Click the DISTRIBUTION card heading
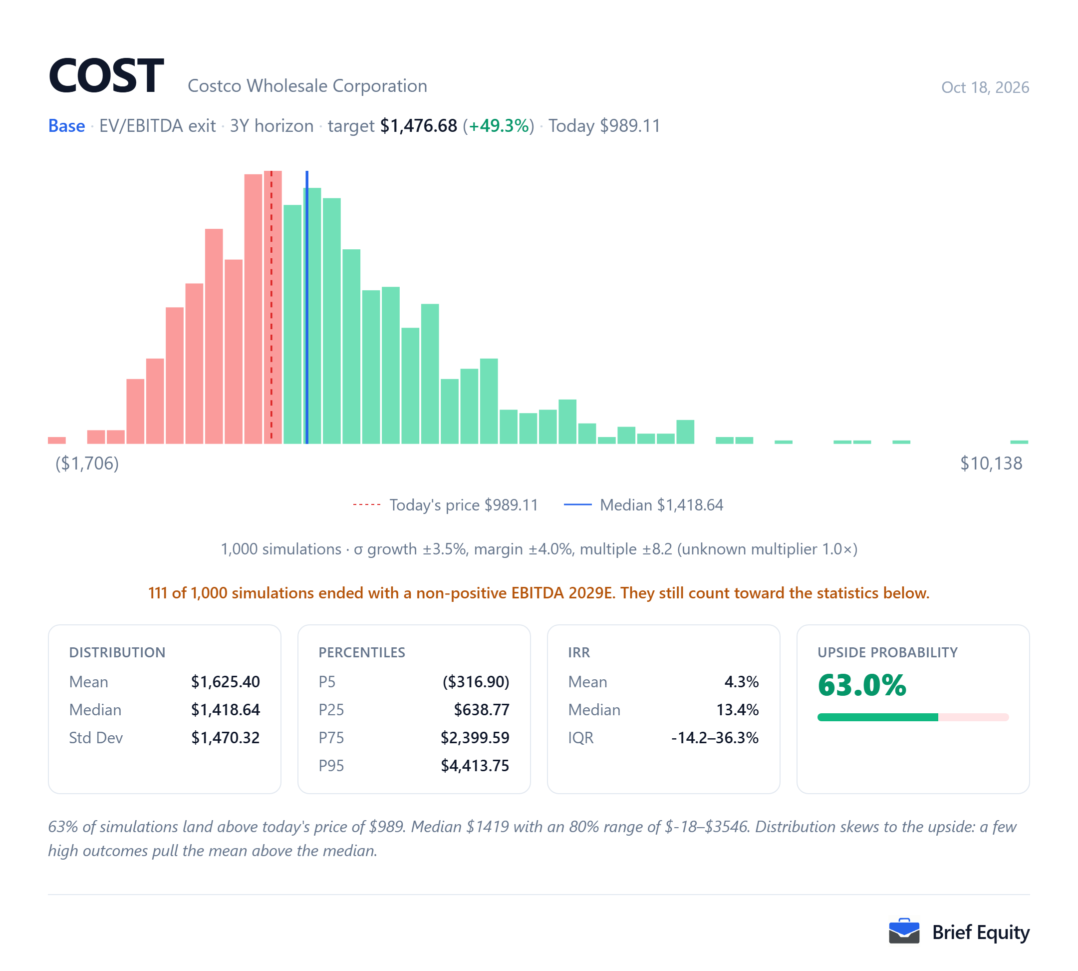Image resolution: width=1078 pixels, height=971 pixels. [x=117, y=652]
